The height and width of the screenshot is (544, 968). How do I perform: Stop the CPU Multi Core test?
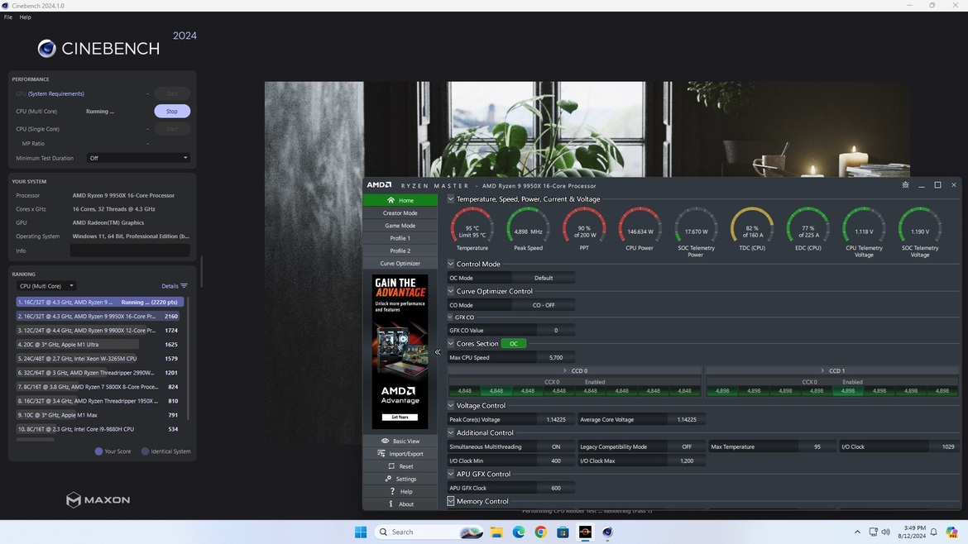[171, 111]
